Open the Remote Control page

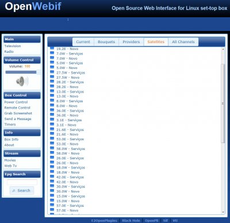[17, 107]
